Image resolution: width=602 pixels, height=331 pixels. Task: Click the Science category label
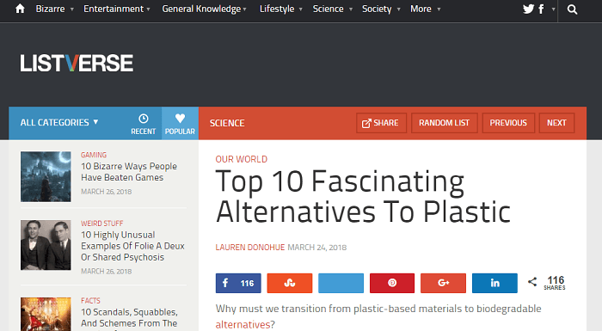(227, 123)
